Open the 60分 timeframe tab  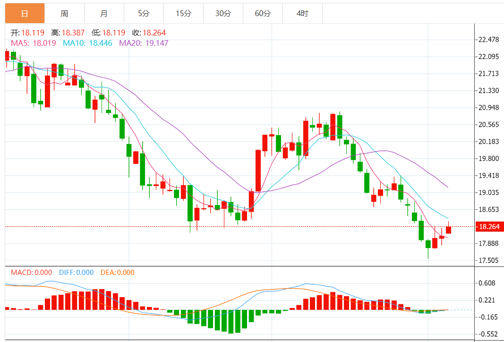tap(263, 13)
